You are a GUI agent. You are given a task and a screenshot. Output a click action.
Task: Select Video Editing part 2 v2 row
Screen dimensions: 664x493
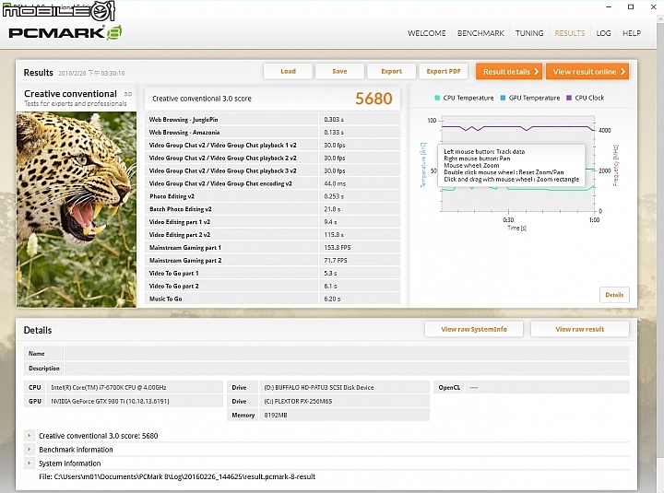click(272, 234)
